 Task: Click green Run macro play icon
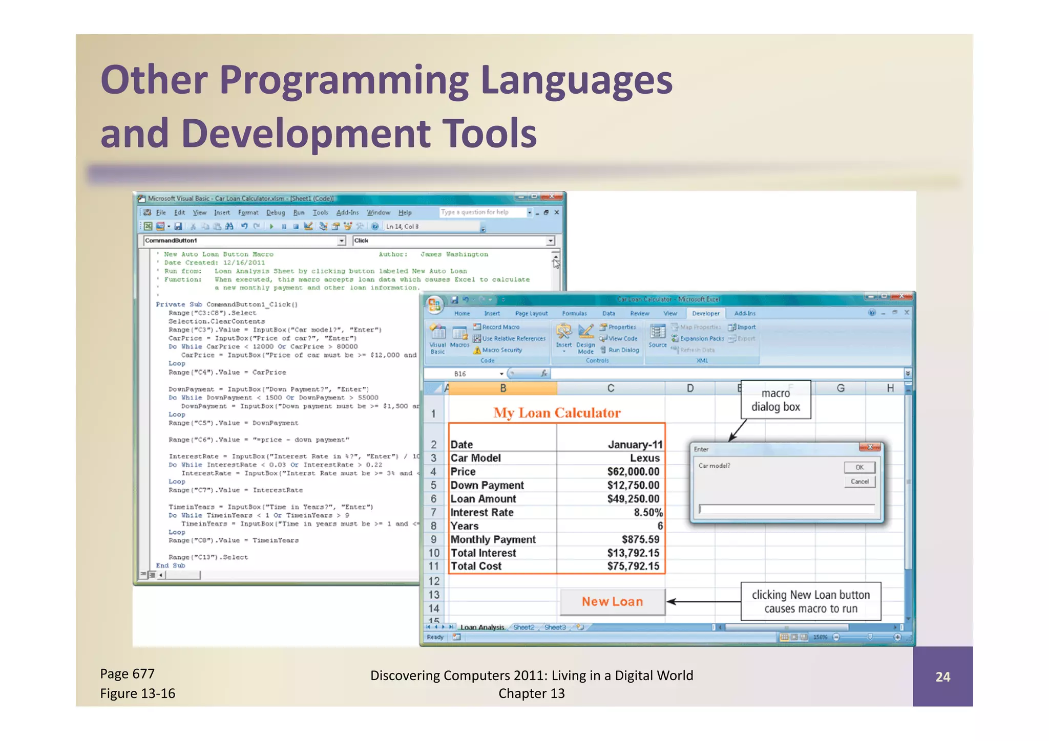(271, 226)
